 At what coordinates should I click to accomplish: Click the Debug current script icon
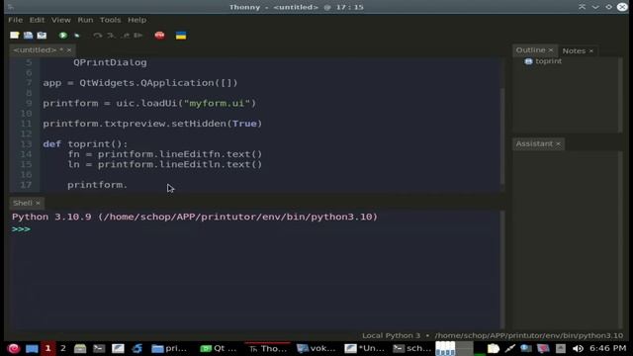pyautogui.click(x=77, y=36)
